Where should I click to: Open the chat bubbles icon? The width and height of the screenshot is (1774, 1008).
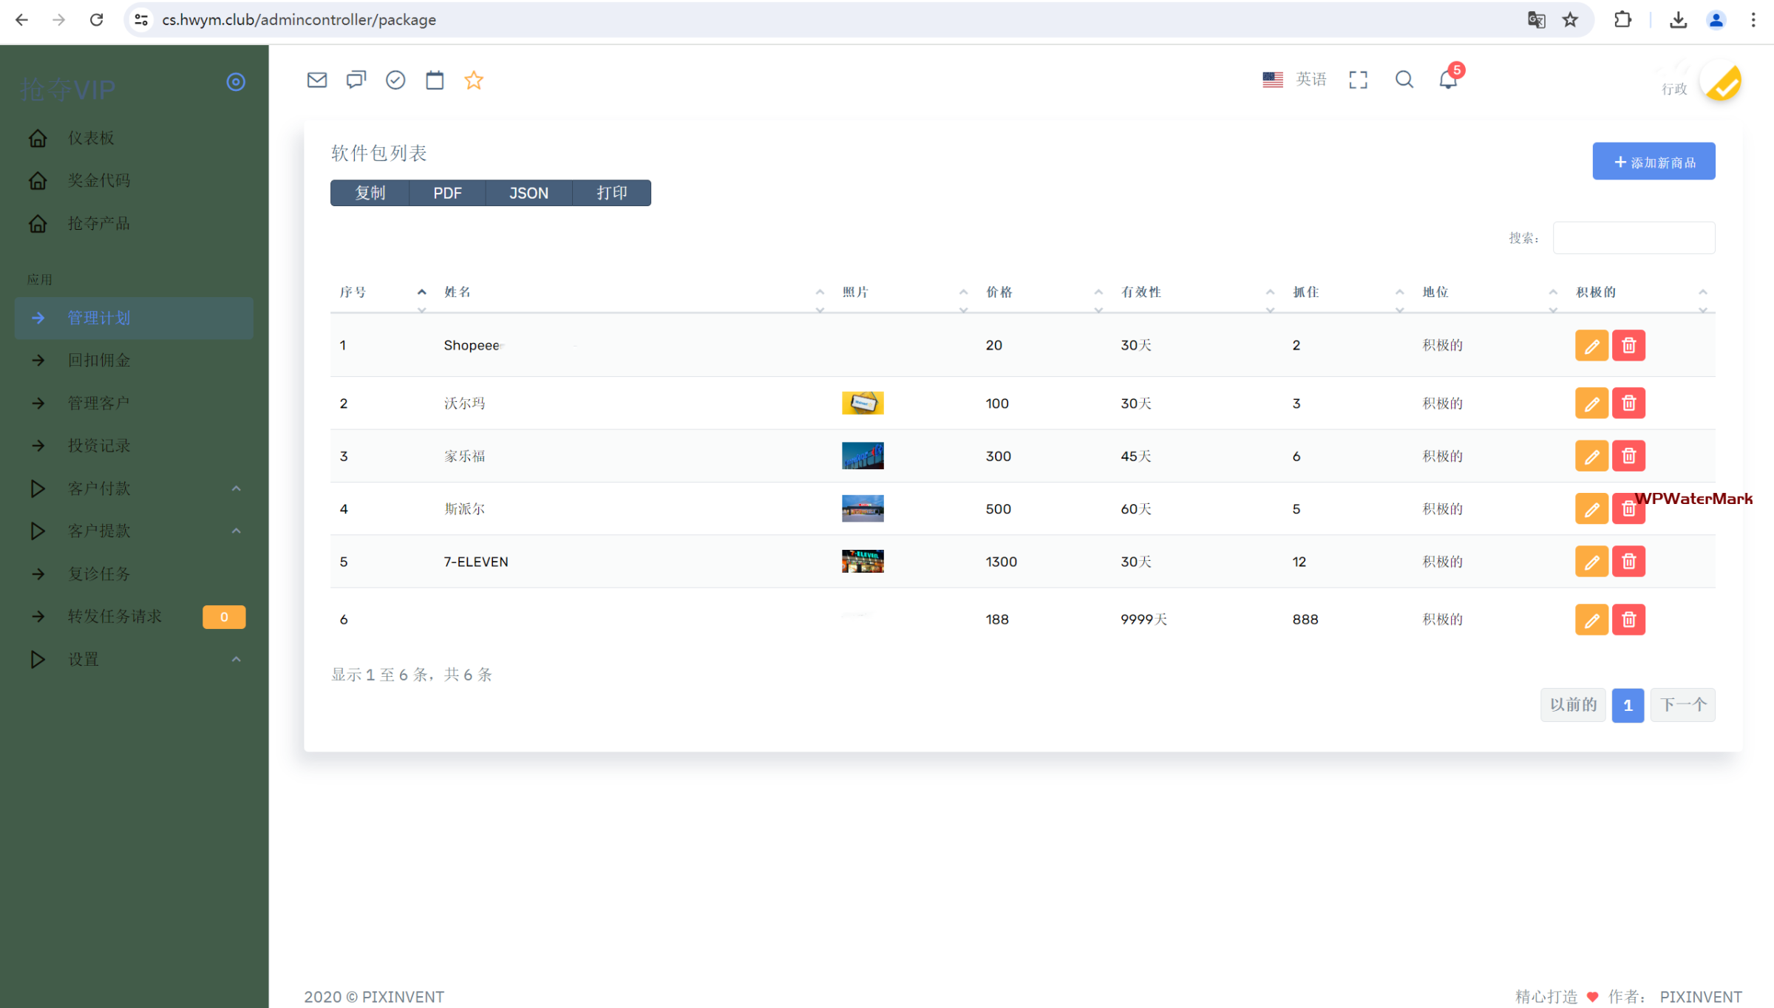pyautogui.click(x=356, y=80)
